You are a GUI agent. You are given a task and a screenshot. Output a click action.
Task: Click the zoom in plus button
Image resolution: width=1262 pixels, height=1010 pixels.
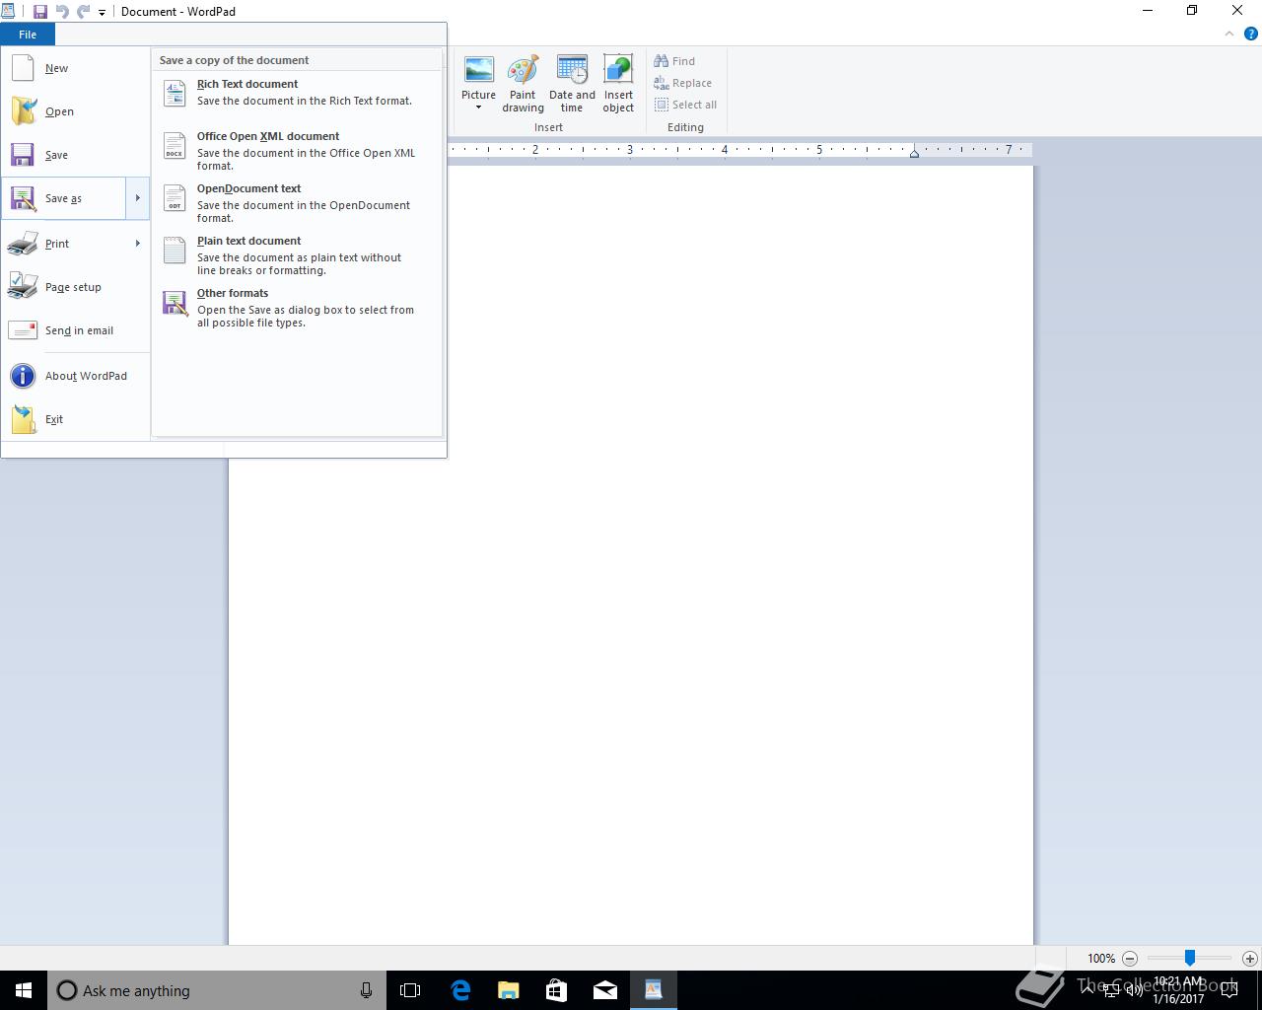pos(1249,958)
